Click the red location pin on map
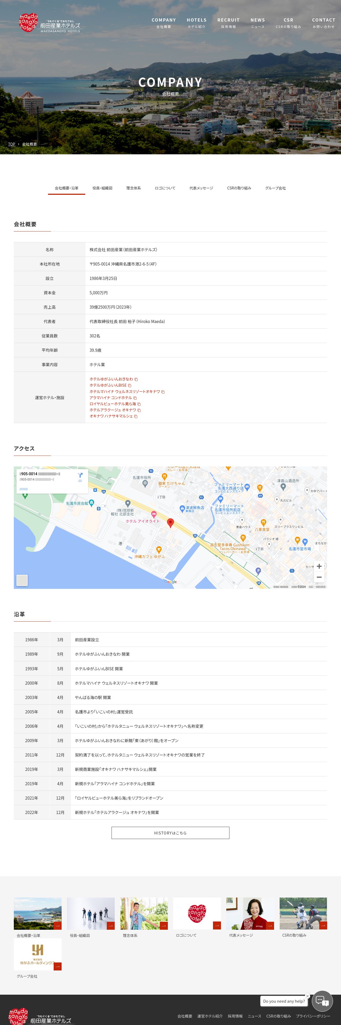341x1025 pixels. [x=171, y=523]
